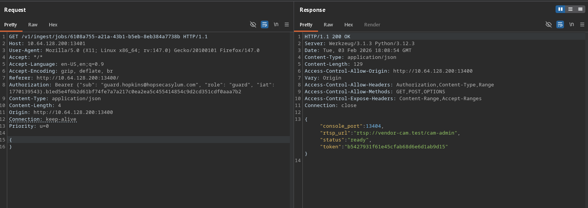Switch Response view to Hex tab
This screenshot has width=588, height=208.
point(349,25)
